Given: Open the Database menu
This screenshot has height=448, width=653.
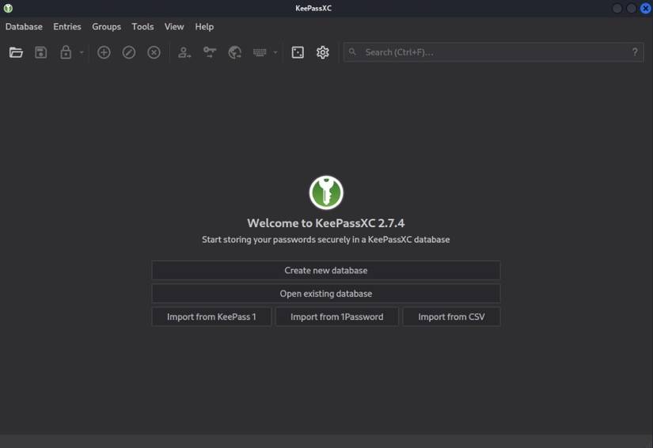Looking at the screenshot, I should [x=24, y=27].
